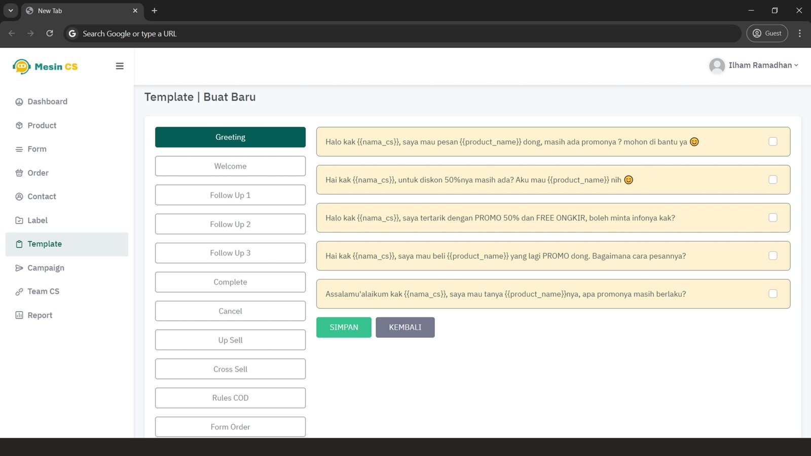Switch to the Welcome template category
This screenshot has width=811, height=456.
230,166
